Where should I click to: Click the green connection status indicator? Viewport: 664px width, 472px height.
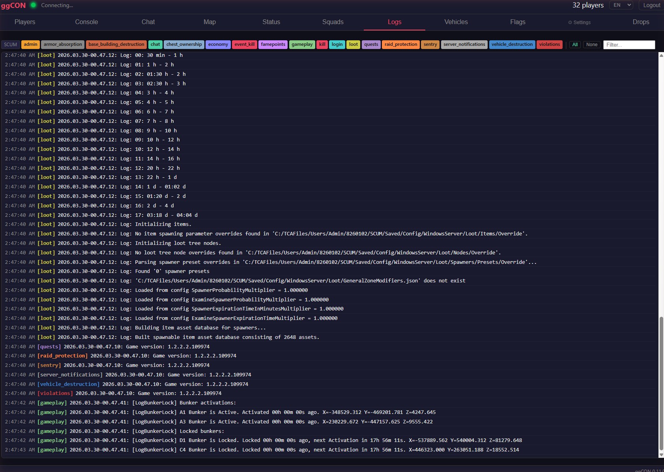tap(34, 5)
